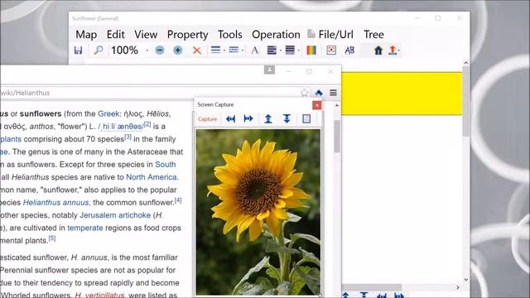Image resolution: width=530 pixels, height=298 pixels.
Task: Click the browser page vertical scrollbar thumb
Action: pyautogui.click(x=337, y=136)
